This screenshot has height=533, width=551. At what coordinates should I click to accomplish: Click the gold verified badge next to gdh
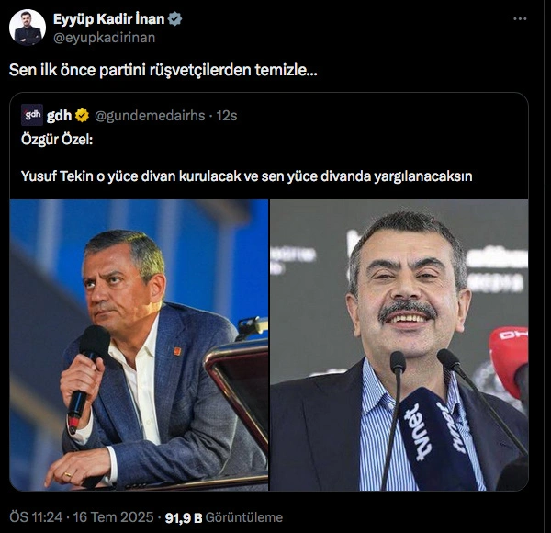(x=83, y=115)
